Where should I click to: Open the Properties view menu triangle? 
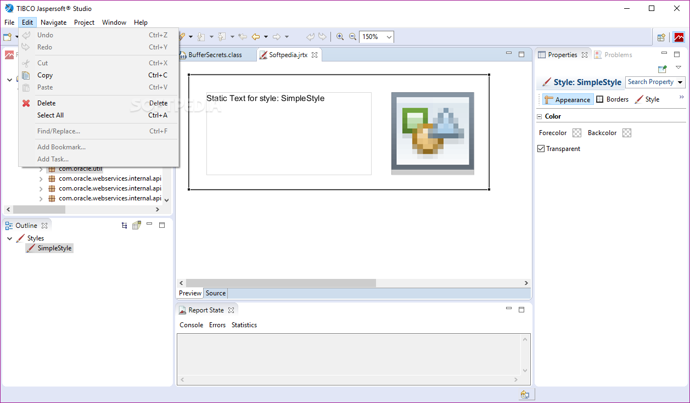tap(678, 68)
